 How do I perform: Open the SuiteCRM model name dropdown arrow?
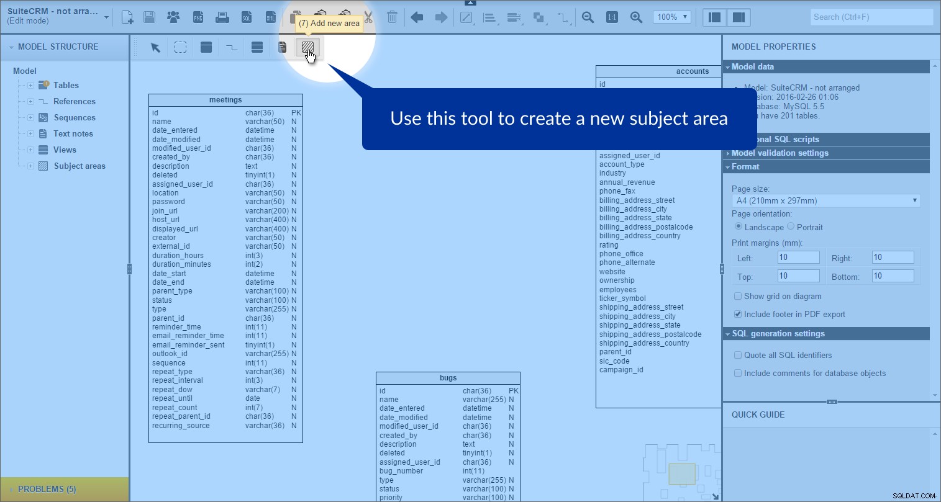(106, 17)
